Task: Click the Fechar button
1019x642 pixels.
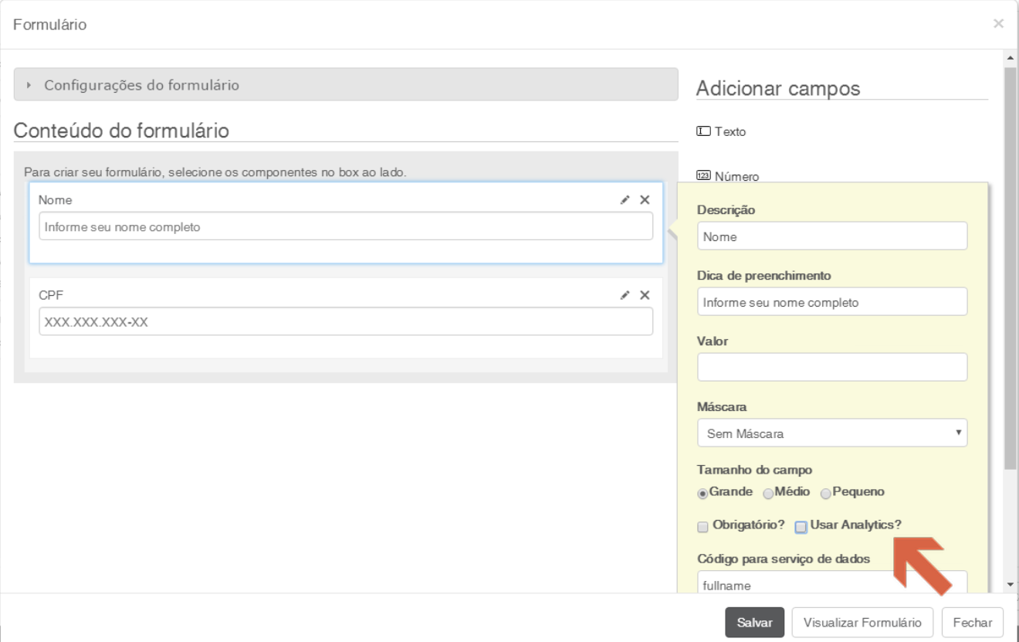Action: click(x=972, y=623)
